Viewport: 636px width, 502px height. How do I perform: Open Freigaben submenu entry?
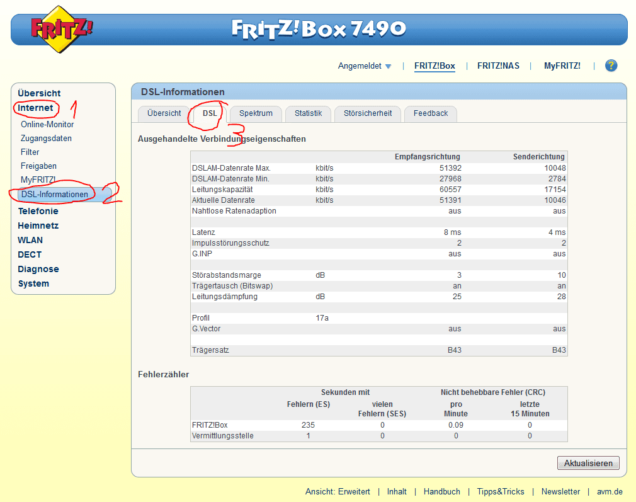(x=38, y=166)
